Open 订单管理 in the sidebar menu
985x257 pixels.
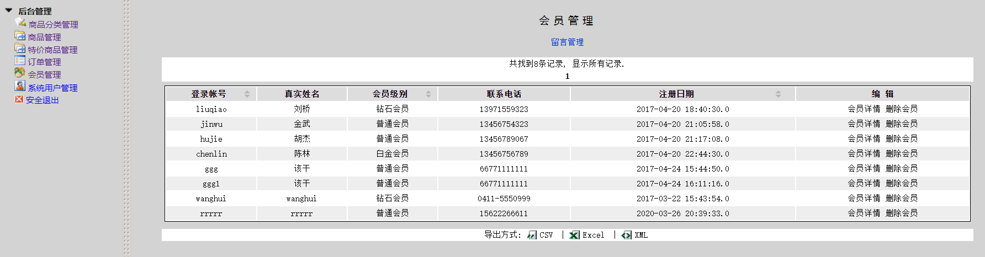(x=44, y=62)
